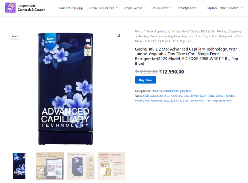Click the Buy Now button
The height and width of the screenshot is (183, 248).
coord(146,80)
